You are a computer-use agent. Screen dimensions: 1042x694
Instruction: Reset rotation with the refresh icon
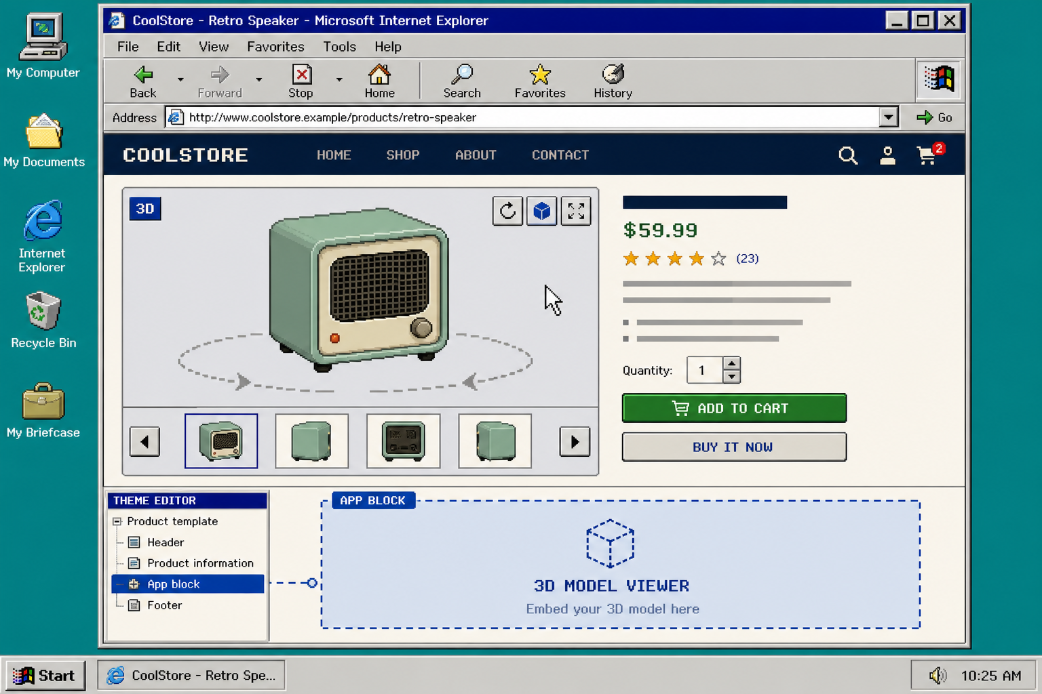[507, 211]
